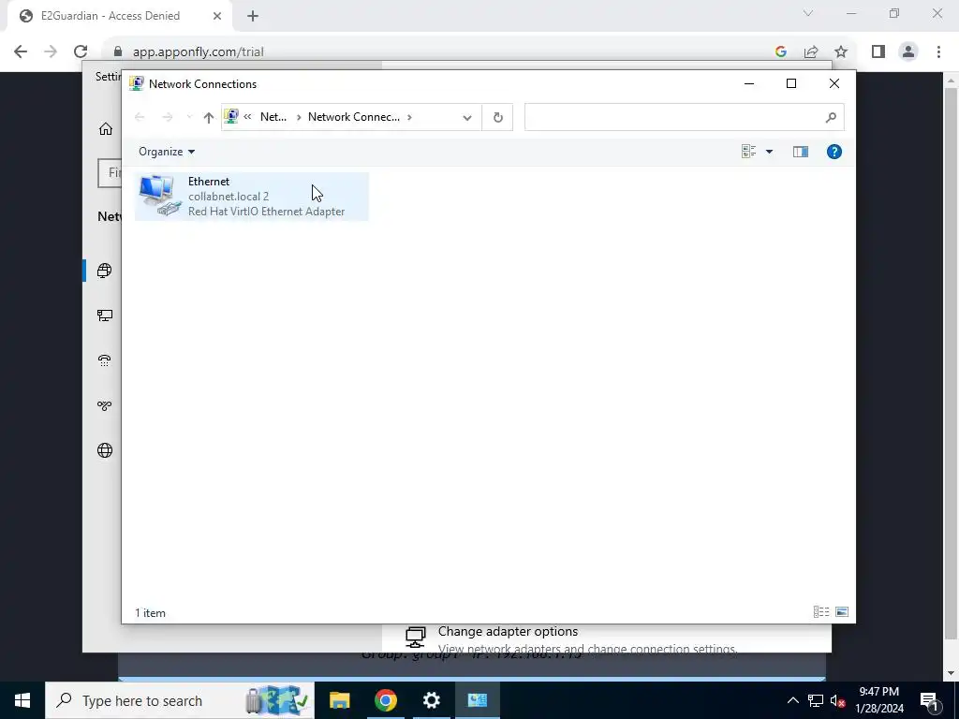Reload the Chrome page

(x=81, y=52)
